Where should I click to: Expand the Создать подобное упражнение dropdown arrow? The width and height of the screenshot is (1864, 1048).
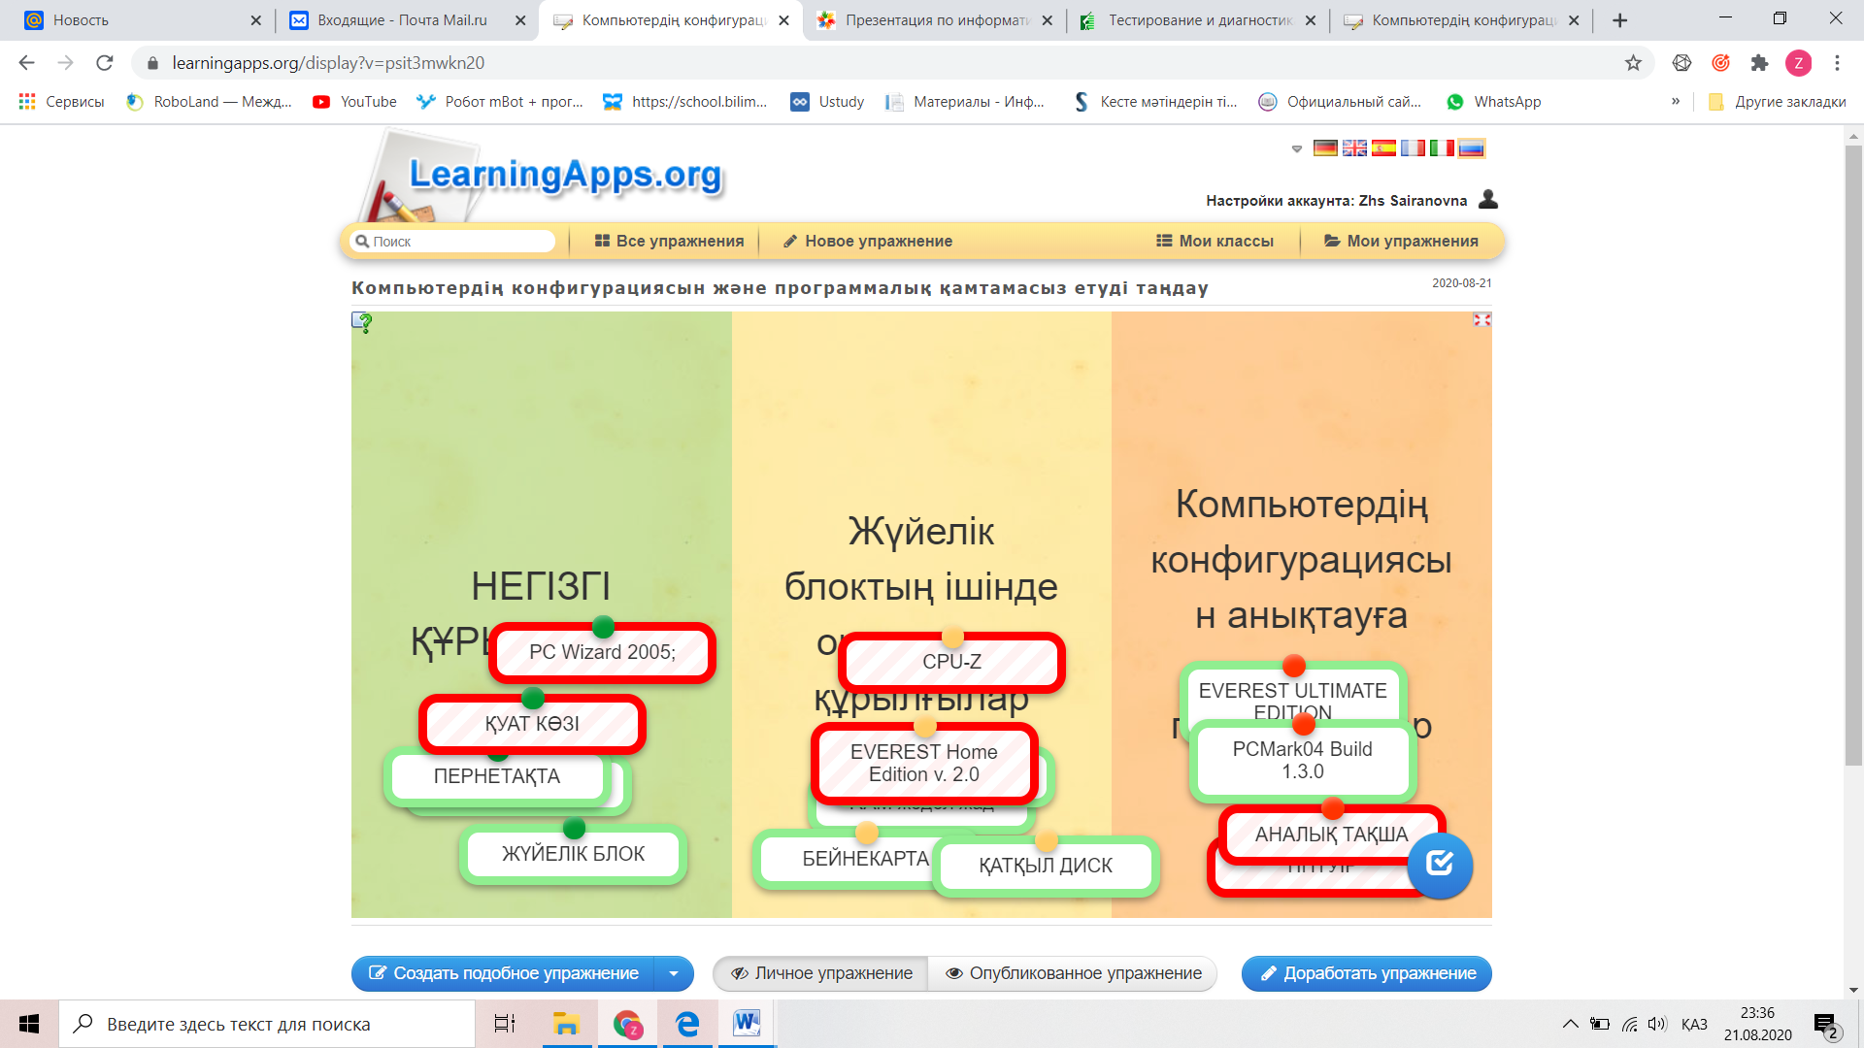pos(674,973)
